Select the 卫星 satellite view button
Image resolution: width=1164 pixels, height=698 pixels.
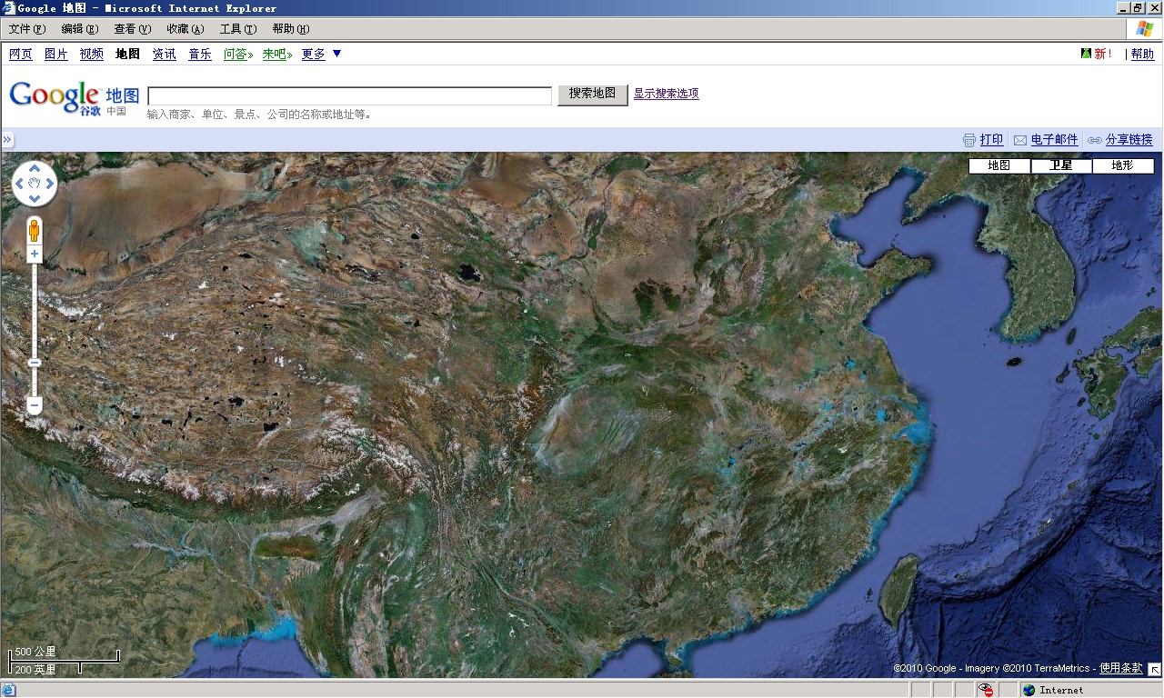(1060, 165)
